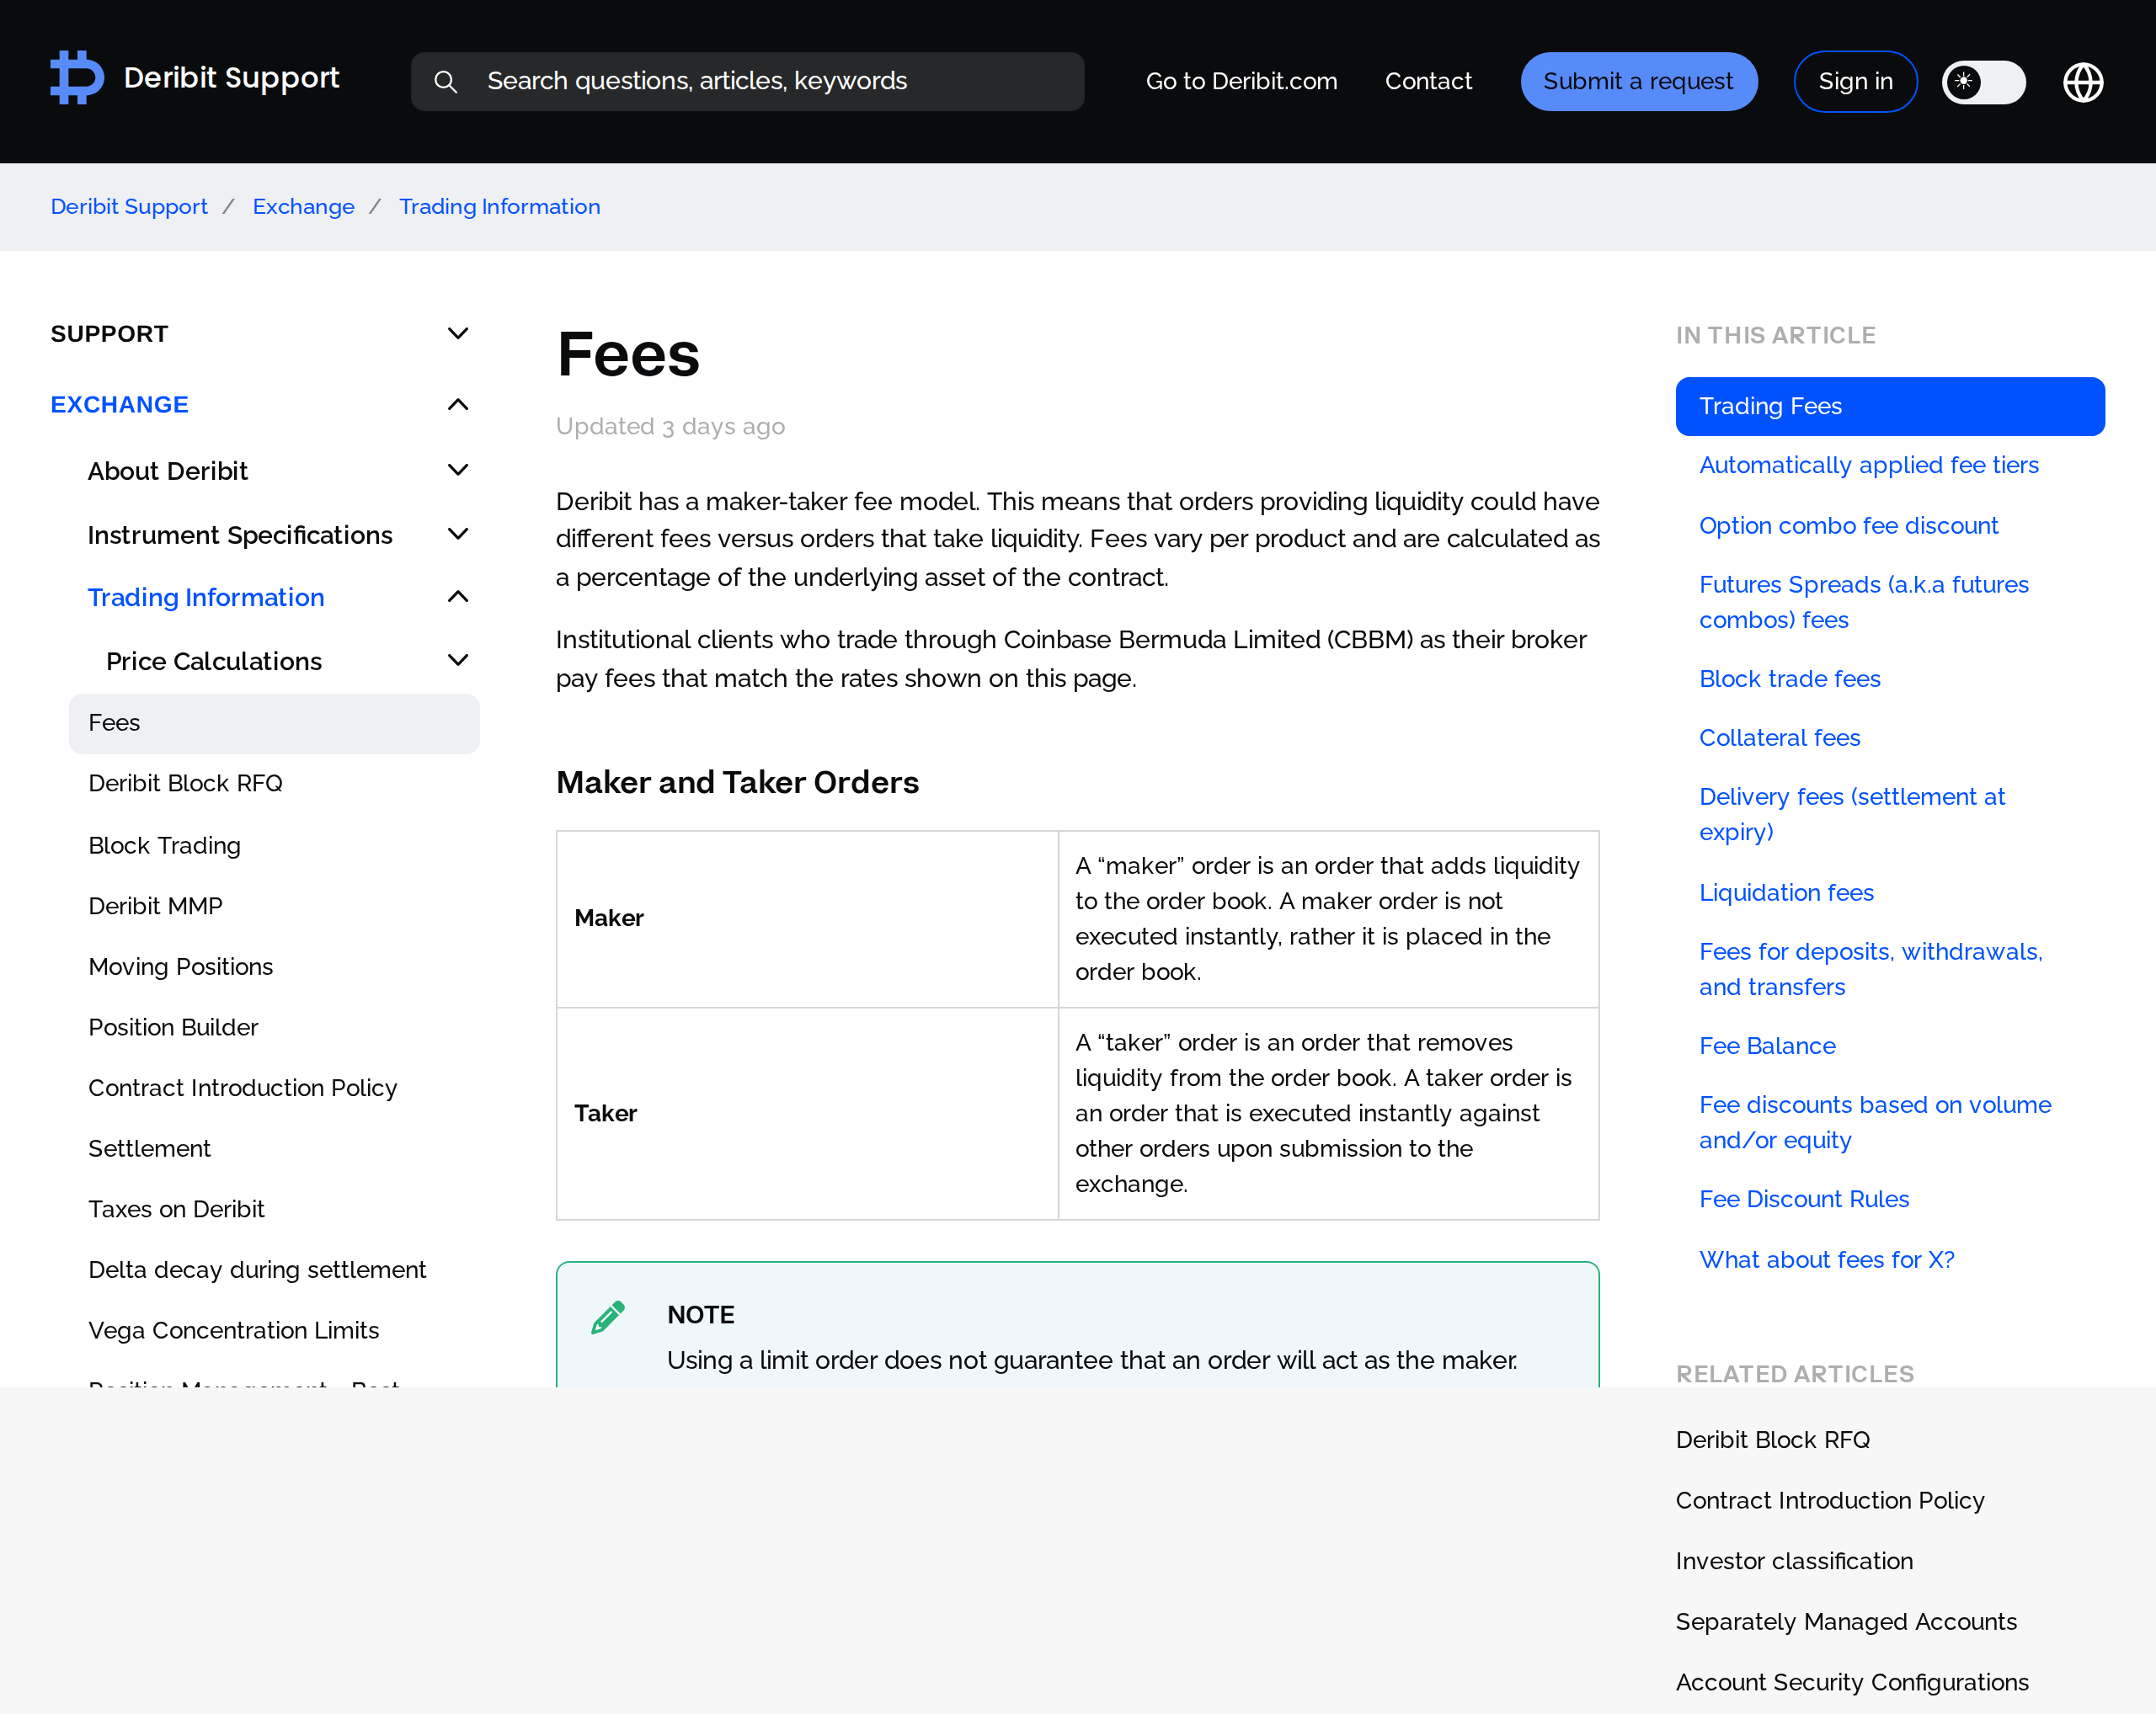Viewport: 2156px width, 1714px height.
Task: Open the language globe icon
Action: 2083,82
